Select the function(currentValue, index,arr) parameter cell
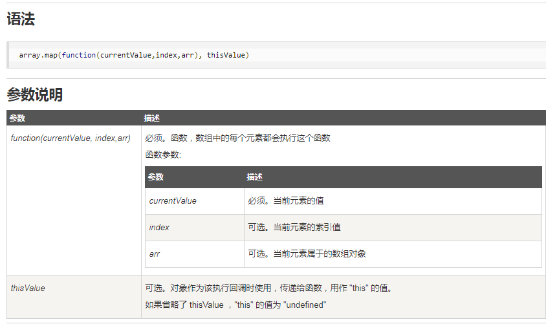This screenshot has width=546, height=324. click(x=71, y=138)
